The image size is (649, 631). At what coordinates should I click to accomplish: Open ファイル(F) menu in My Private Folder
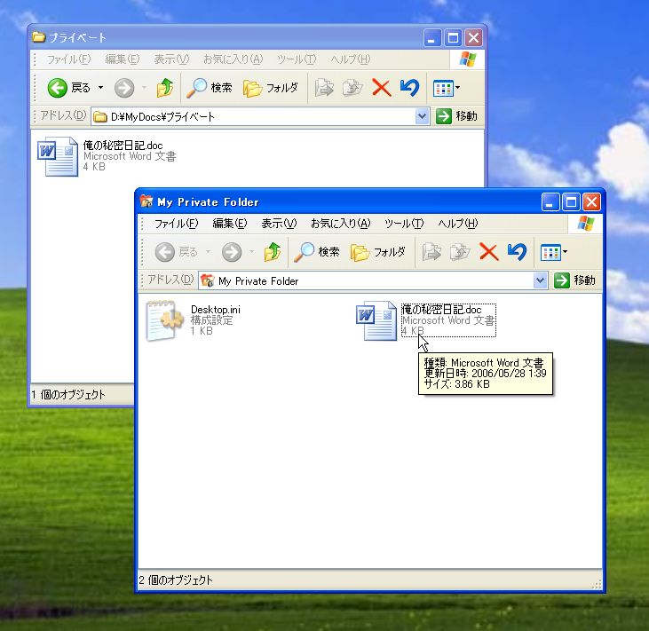point(176,224)
